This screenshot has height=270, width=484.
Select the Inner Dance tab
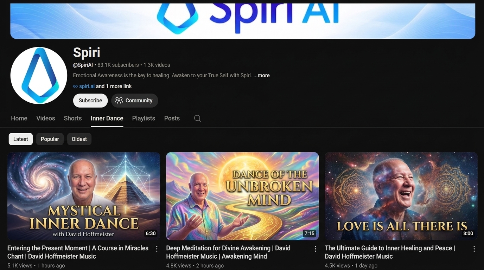click(x=107, y=118)
